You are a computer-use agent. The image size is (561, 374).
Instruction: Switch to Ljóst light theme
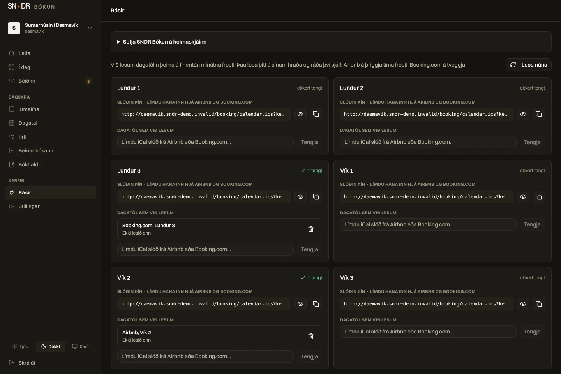pyautogui.click(x=21, y=346)
